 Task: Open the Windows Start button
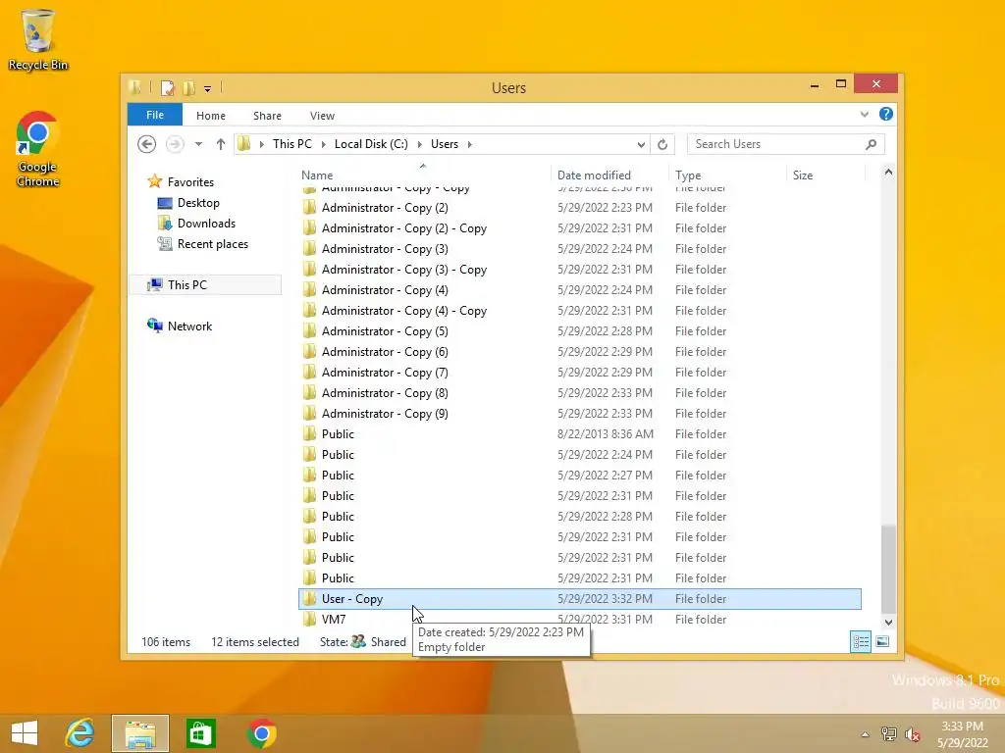[x=25, y=733]
